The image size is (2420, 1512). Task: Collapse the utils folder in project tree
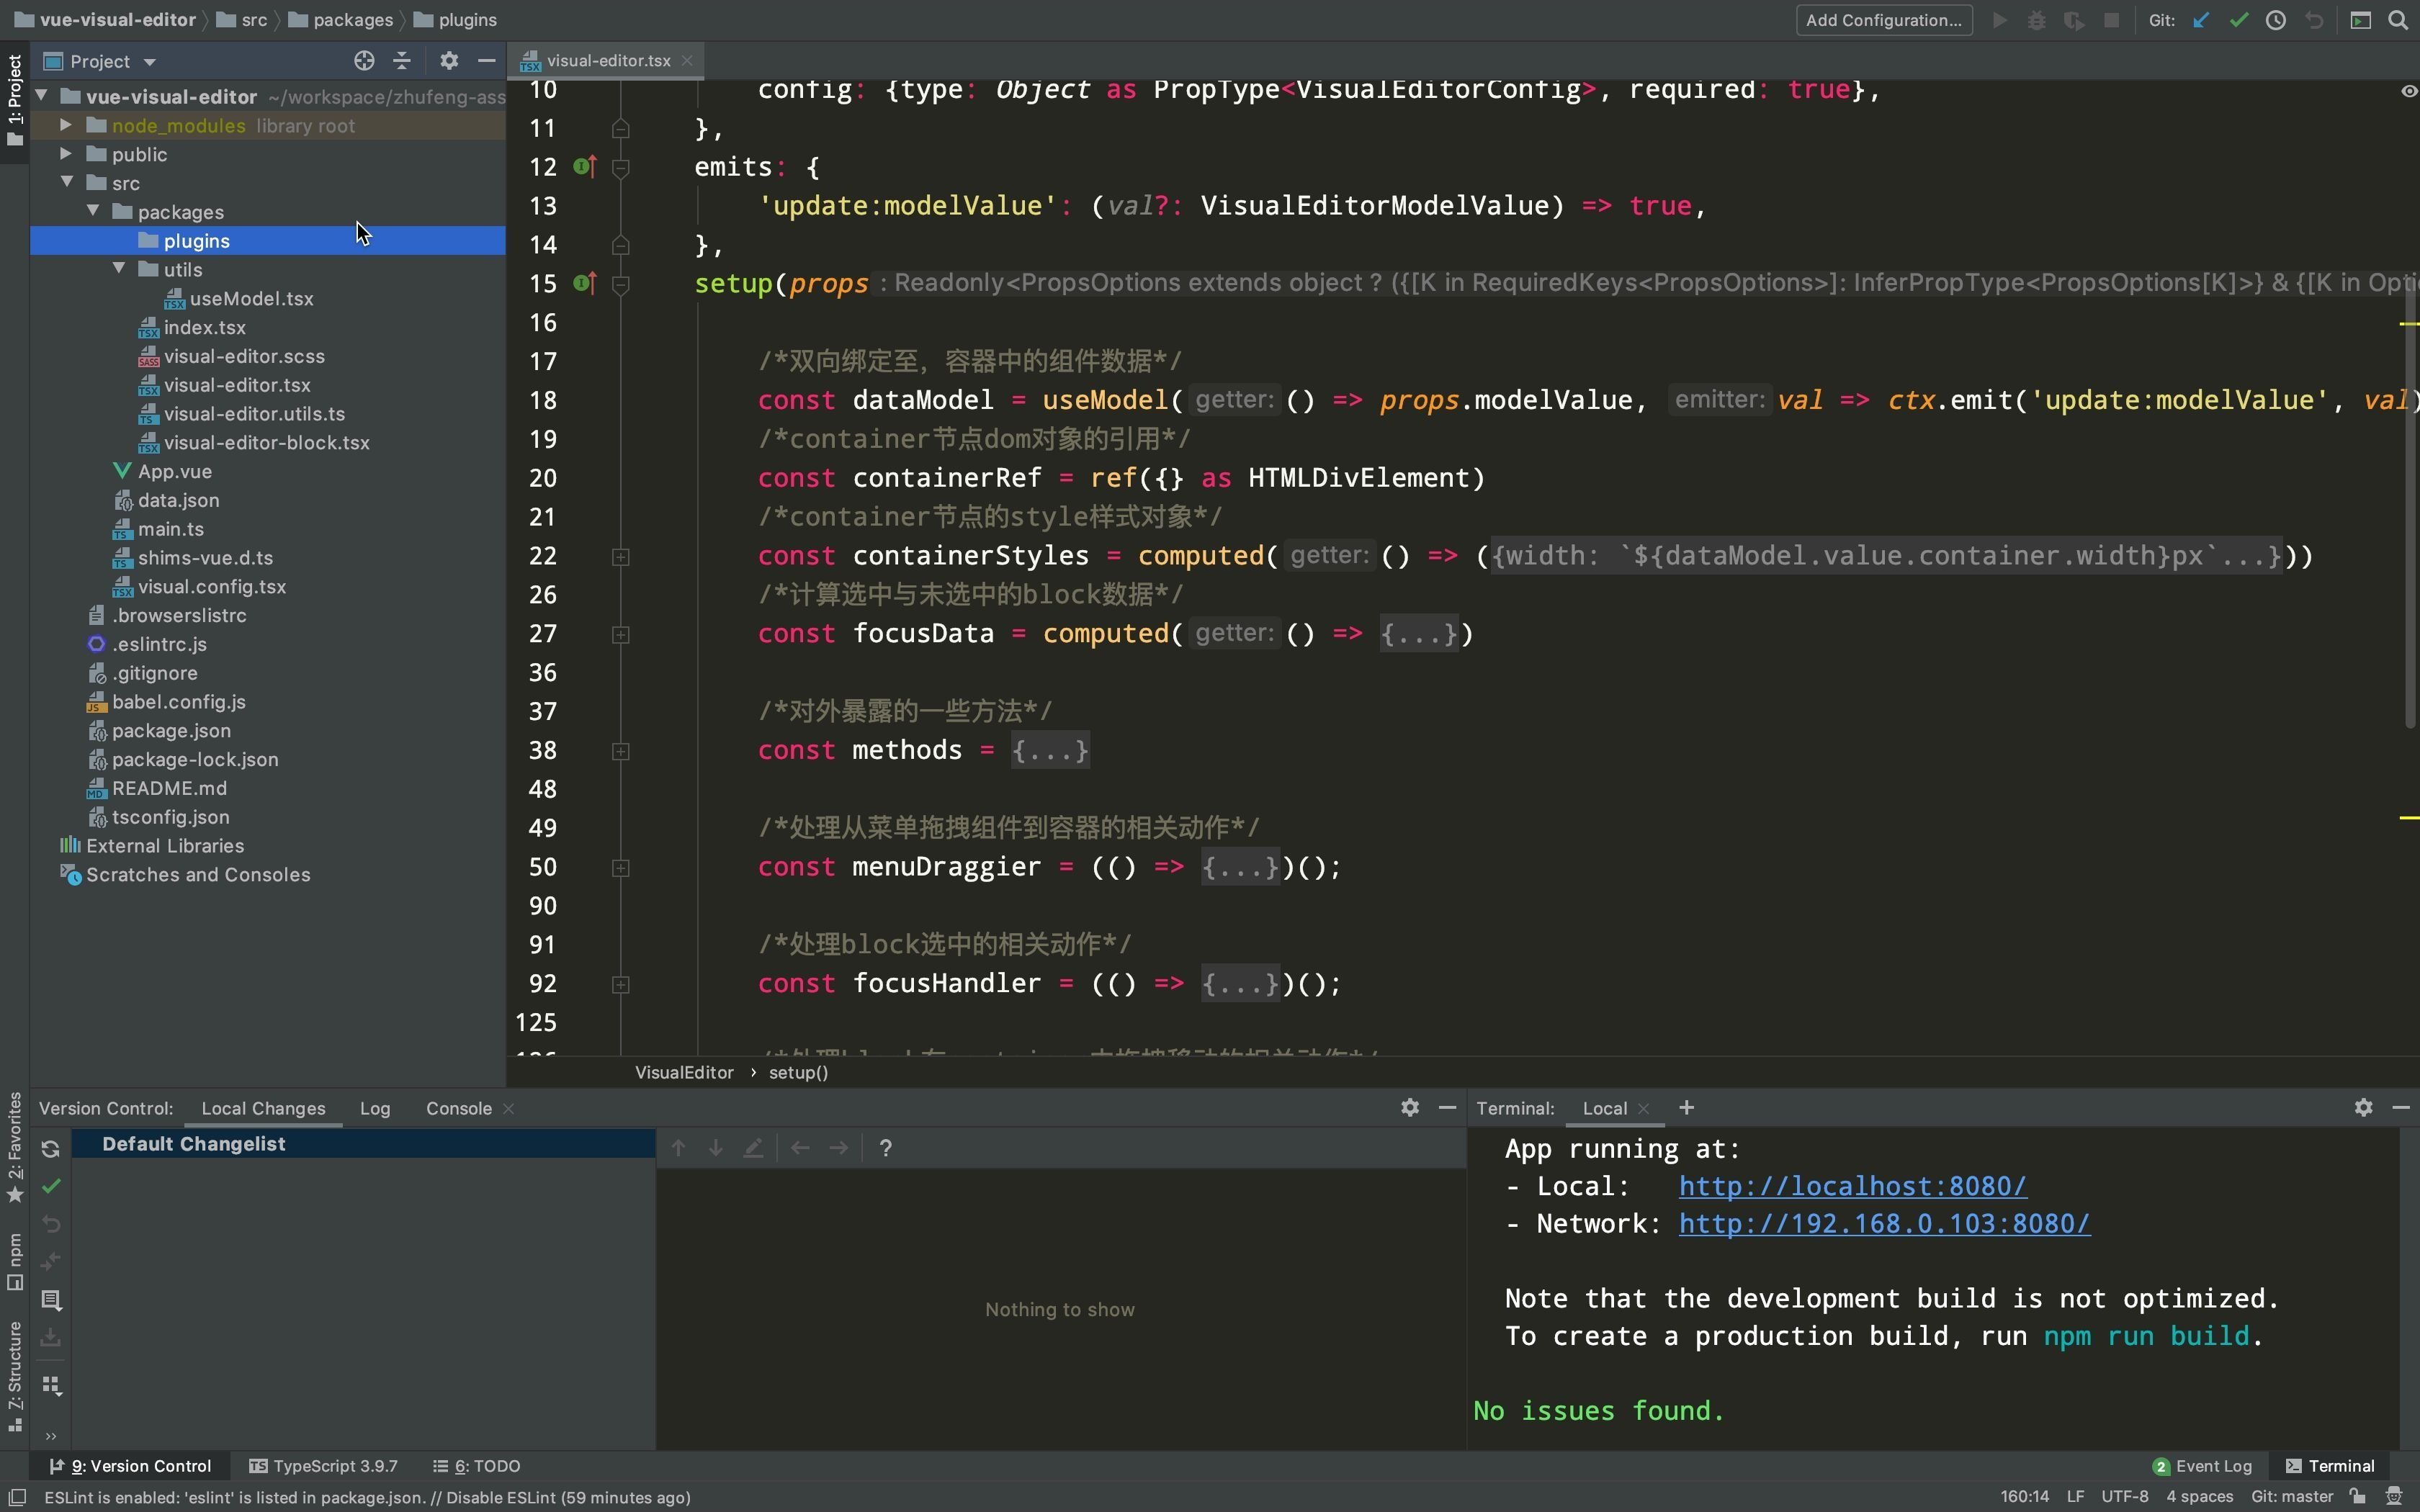pyautogui.click(x=119, y=269)
